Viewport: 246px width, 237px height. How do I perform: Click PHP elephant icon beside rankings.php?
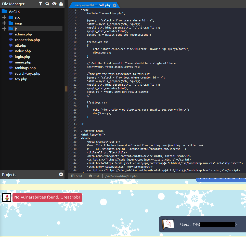11,68
